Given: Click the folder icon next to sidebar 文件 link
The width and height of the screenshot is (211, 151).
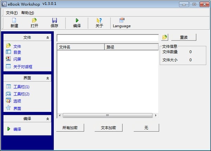Looking at the screenshot, I should click(x=8, y=46).
